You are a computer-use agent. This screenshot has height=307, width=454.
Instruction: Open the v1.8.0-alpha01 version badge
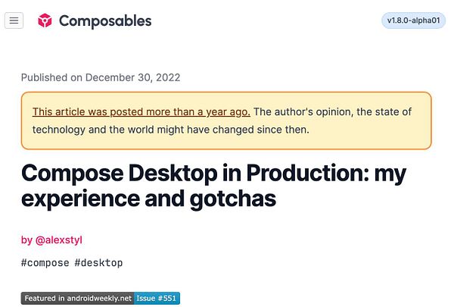click(412, 20)
